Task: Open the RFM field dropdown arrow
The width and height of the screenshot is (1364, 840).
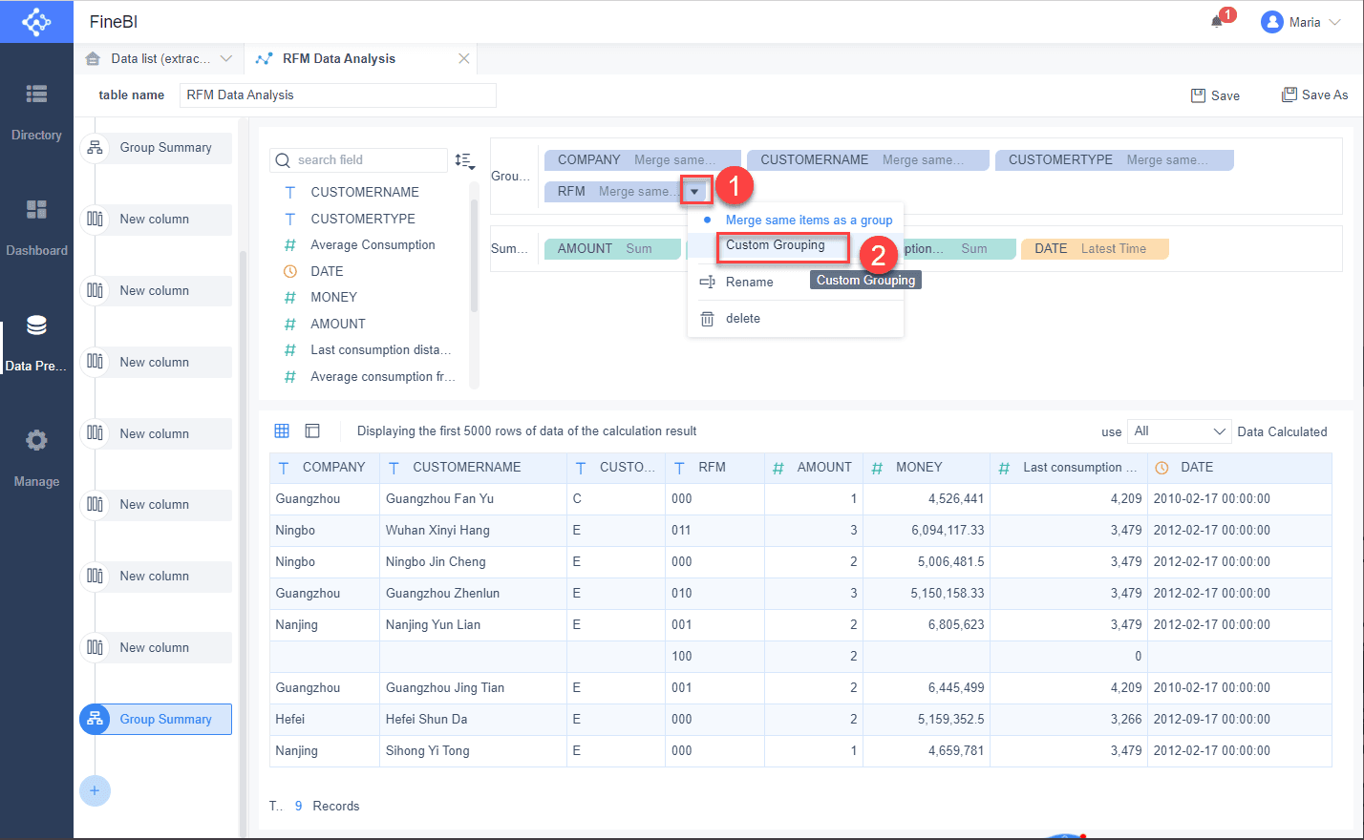Action: click(695, 192)
